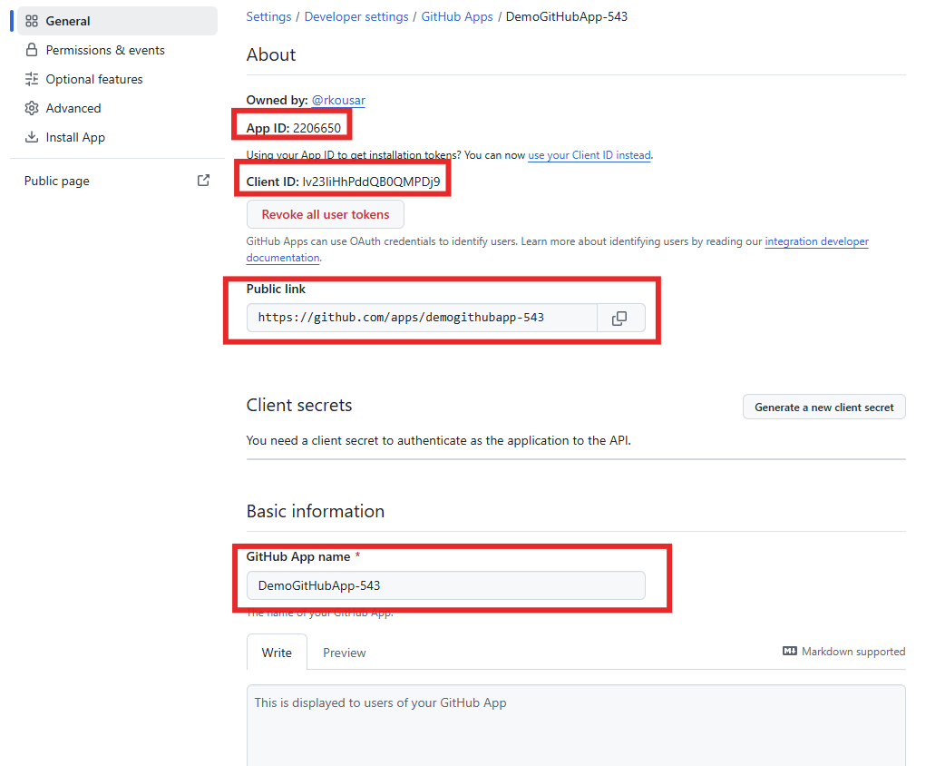Image resolution: width=945 pixels, height=766 pixels.
Task: Generate a new client secret
Action: click(x=823, y=407)
